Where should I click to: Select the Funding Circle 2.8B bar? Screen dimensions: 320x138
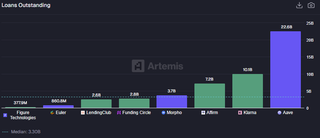pos(134,103)
